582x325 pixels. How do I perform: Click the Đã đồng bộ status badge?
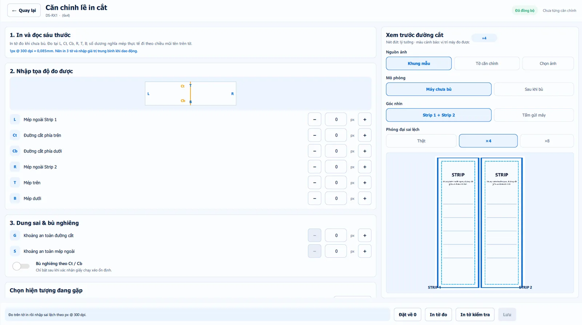(x=525, y=11)
